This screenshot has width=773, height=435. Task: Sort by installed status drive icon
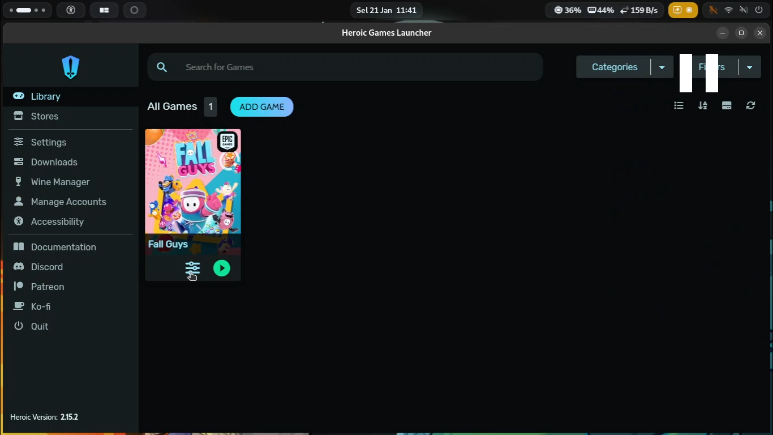pos(727,105)
